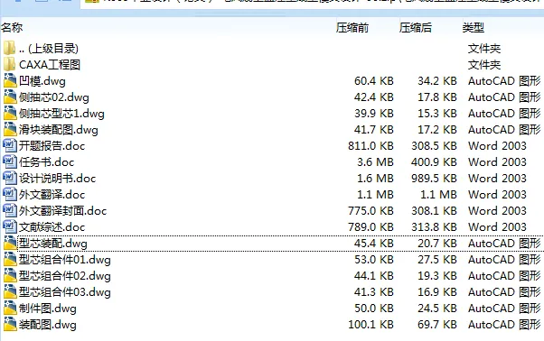The height and width of the screenshot is (341, 544).
Task: Click the 凹模.dwg file icon
Action: point(10,80)
